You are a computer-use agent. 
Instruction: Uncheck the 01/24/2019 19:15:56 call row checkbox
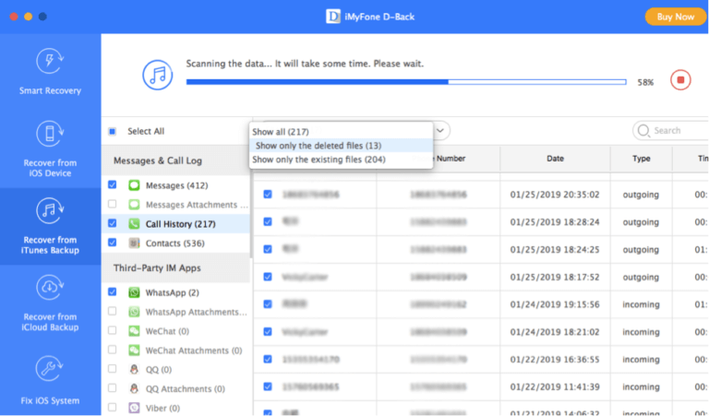(268, 304)
